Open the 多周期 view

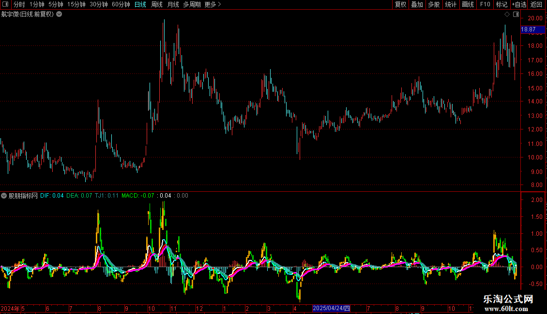point(192,4)
